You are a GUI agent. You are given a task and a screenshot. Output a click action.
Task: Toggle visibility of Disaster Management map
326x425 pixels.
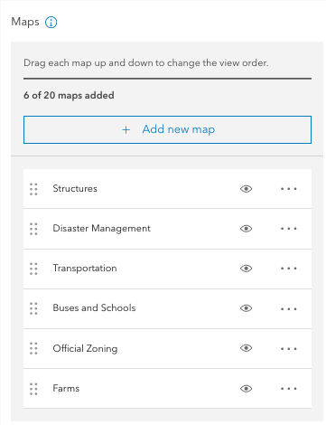[246, 229]
